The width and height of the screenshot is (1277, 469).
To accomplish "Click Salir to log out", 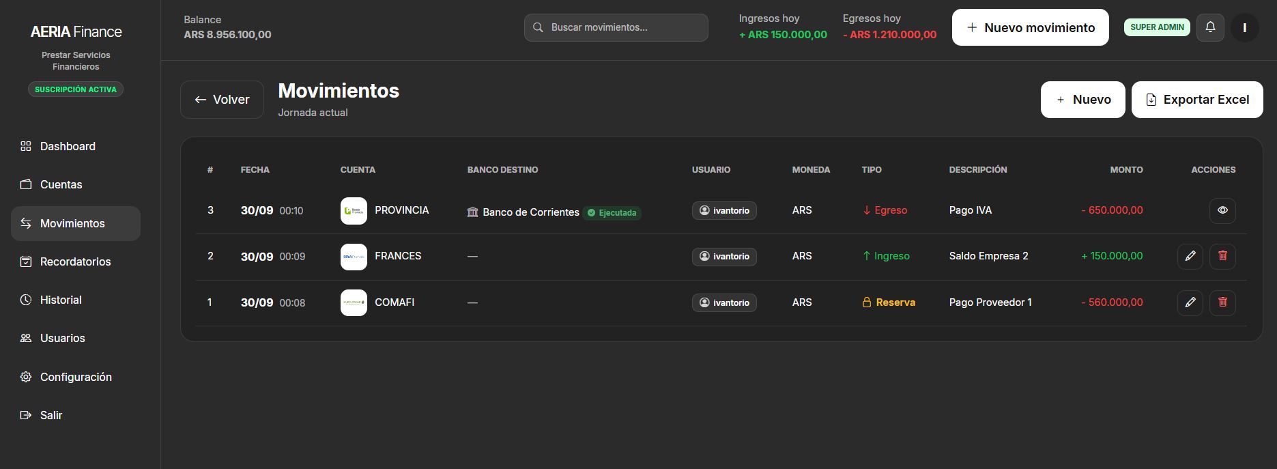I will 75,415.
